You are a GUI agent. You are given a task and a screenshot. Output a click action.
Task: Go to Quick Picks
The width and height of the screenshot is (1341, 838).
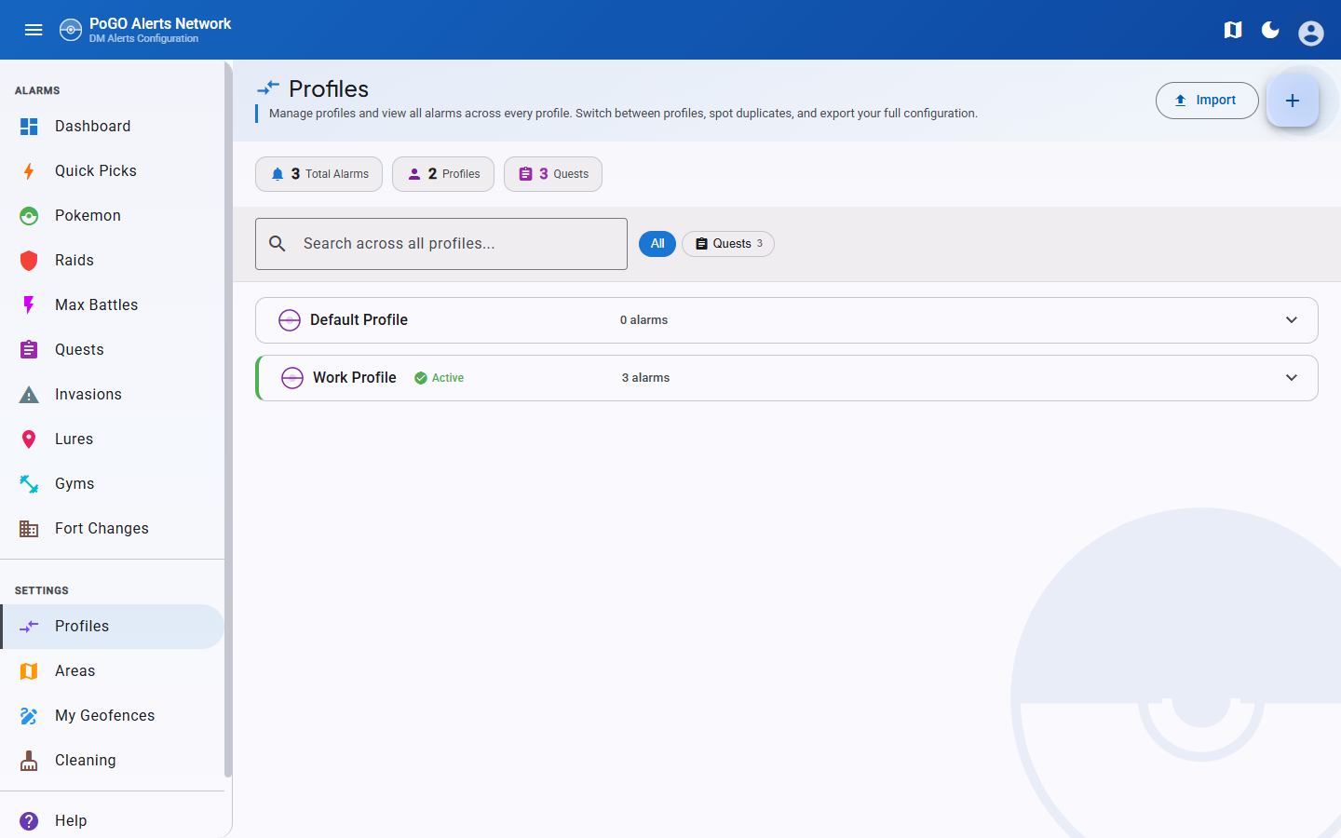[112, 171]
